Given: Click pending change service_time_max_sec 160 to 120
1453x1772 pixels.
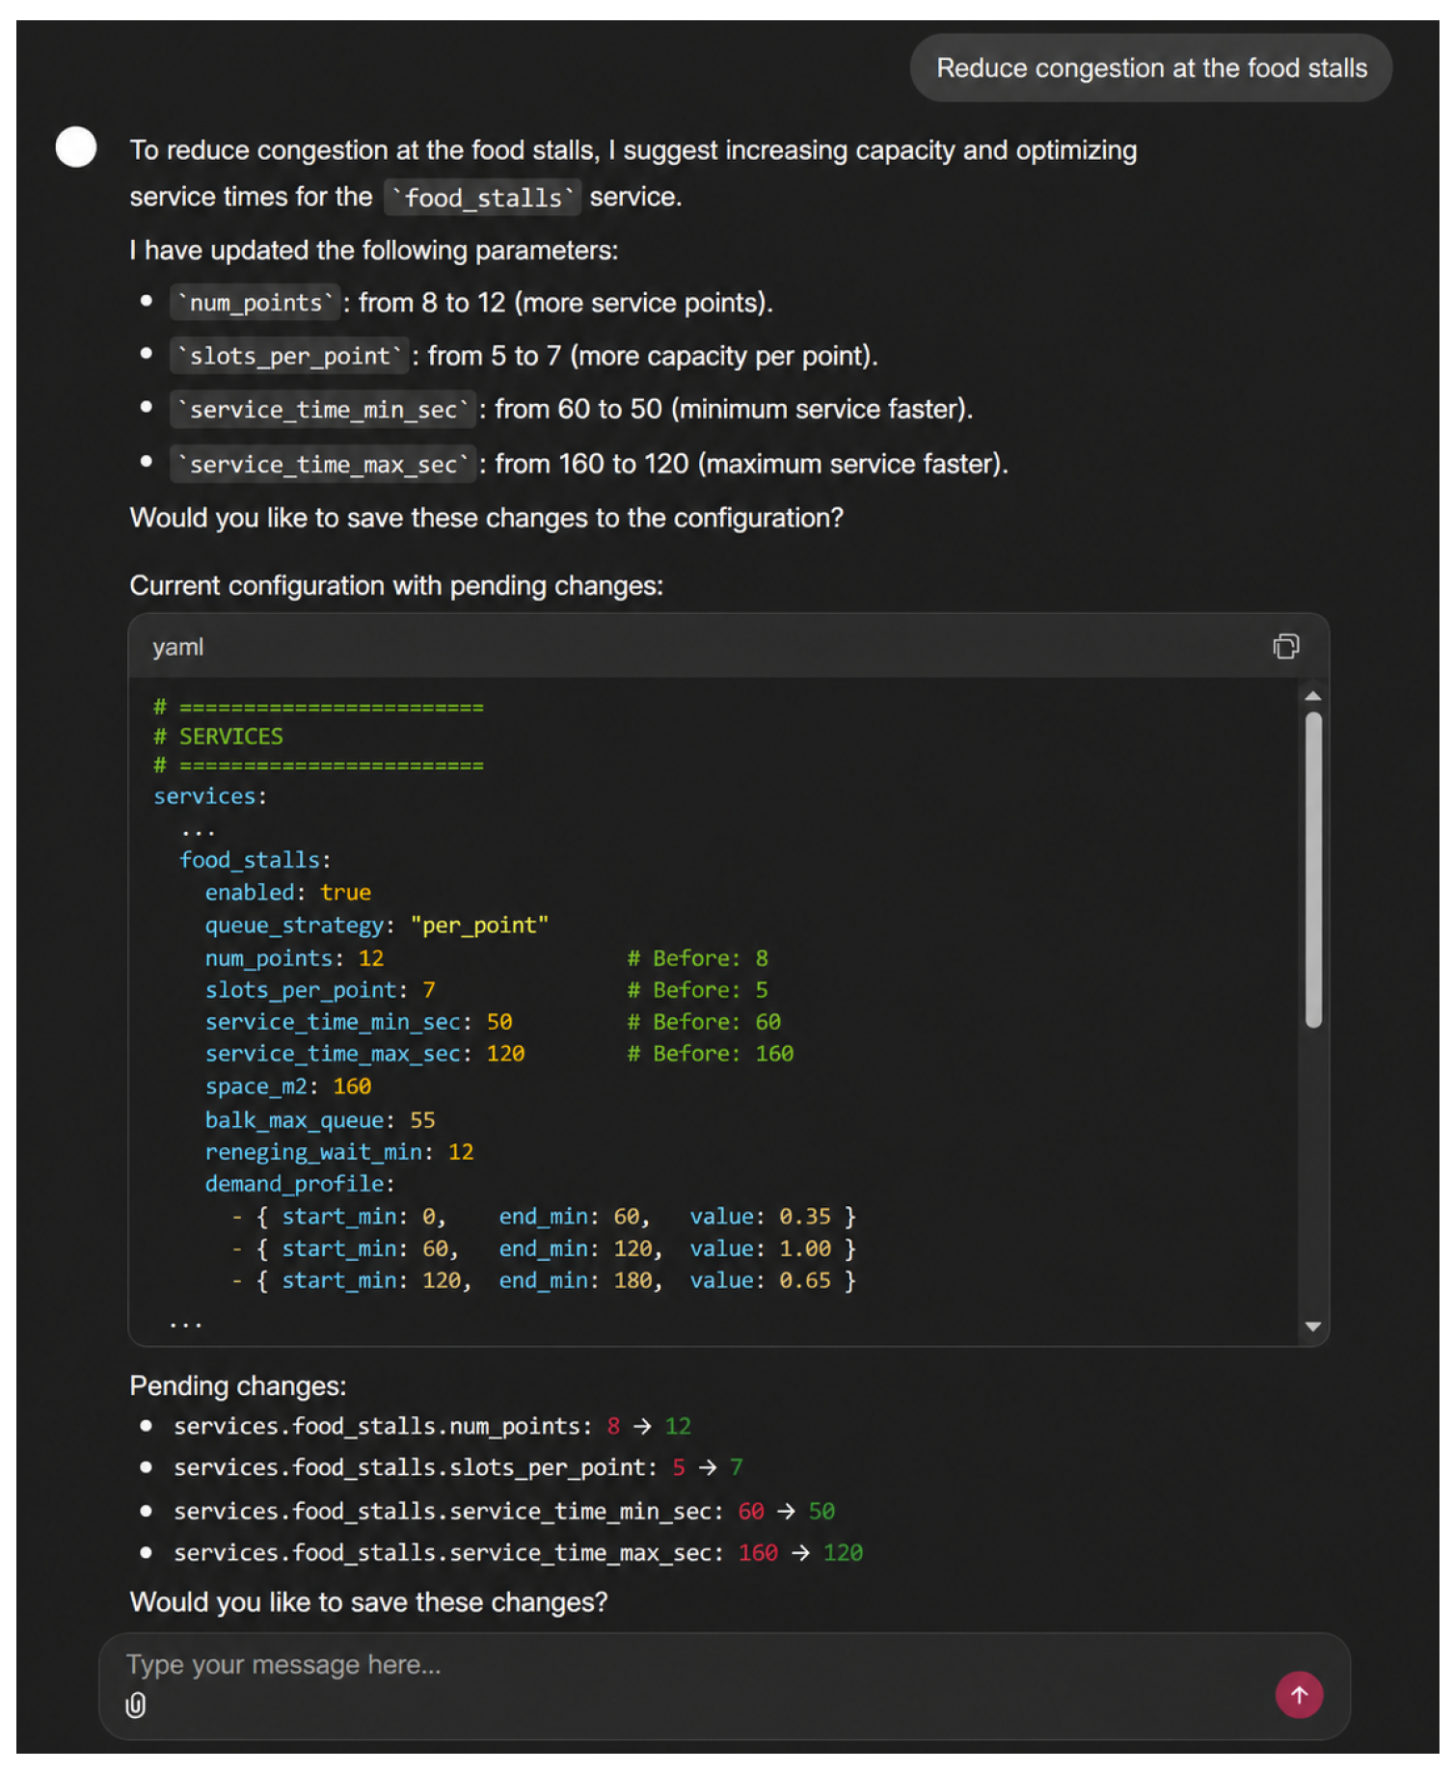Looking at the screenshot, I should coord(518,1552).
